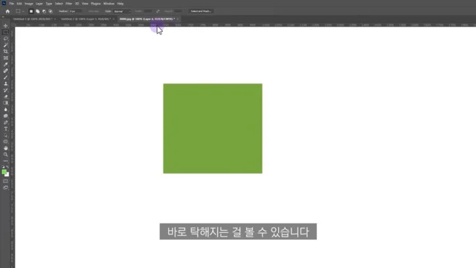
Task: Select the Eyedropper tool
Action: (6, 65)
